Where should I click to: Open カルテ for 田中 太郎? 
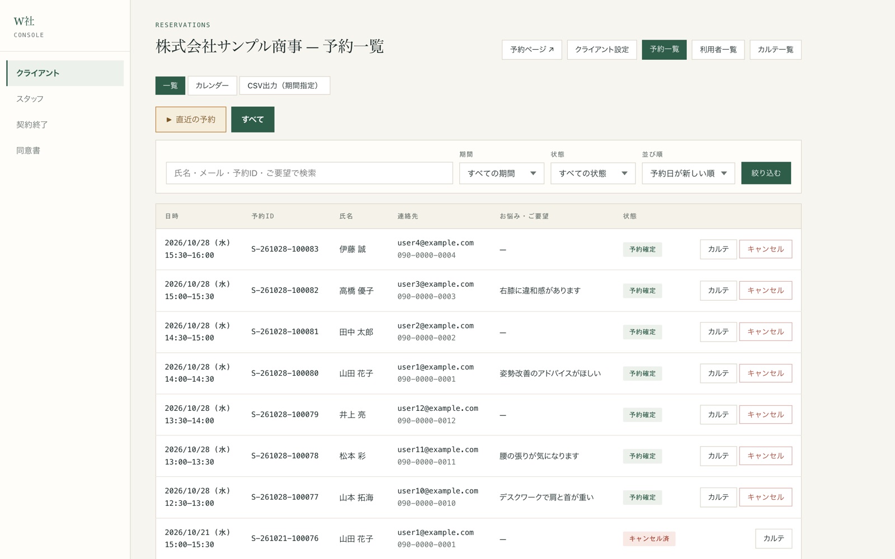pyautogui.click(x=718, y=332)
